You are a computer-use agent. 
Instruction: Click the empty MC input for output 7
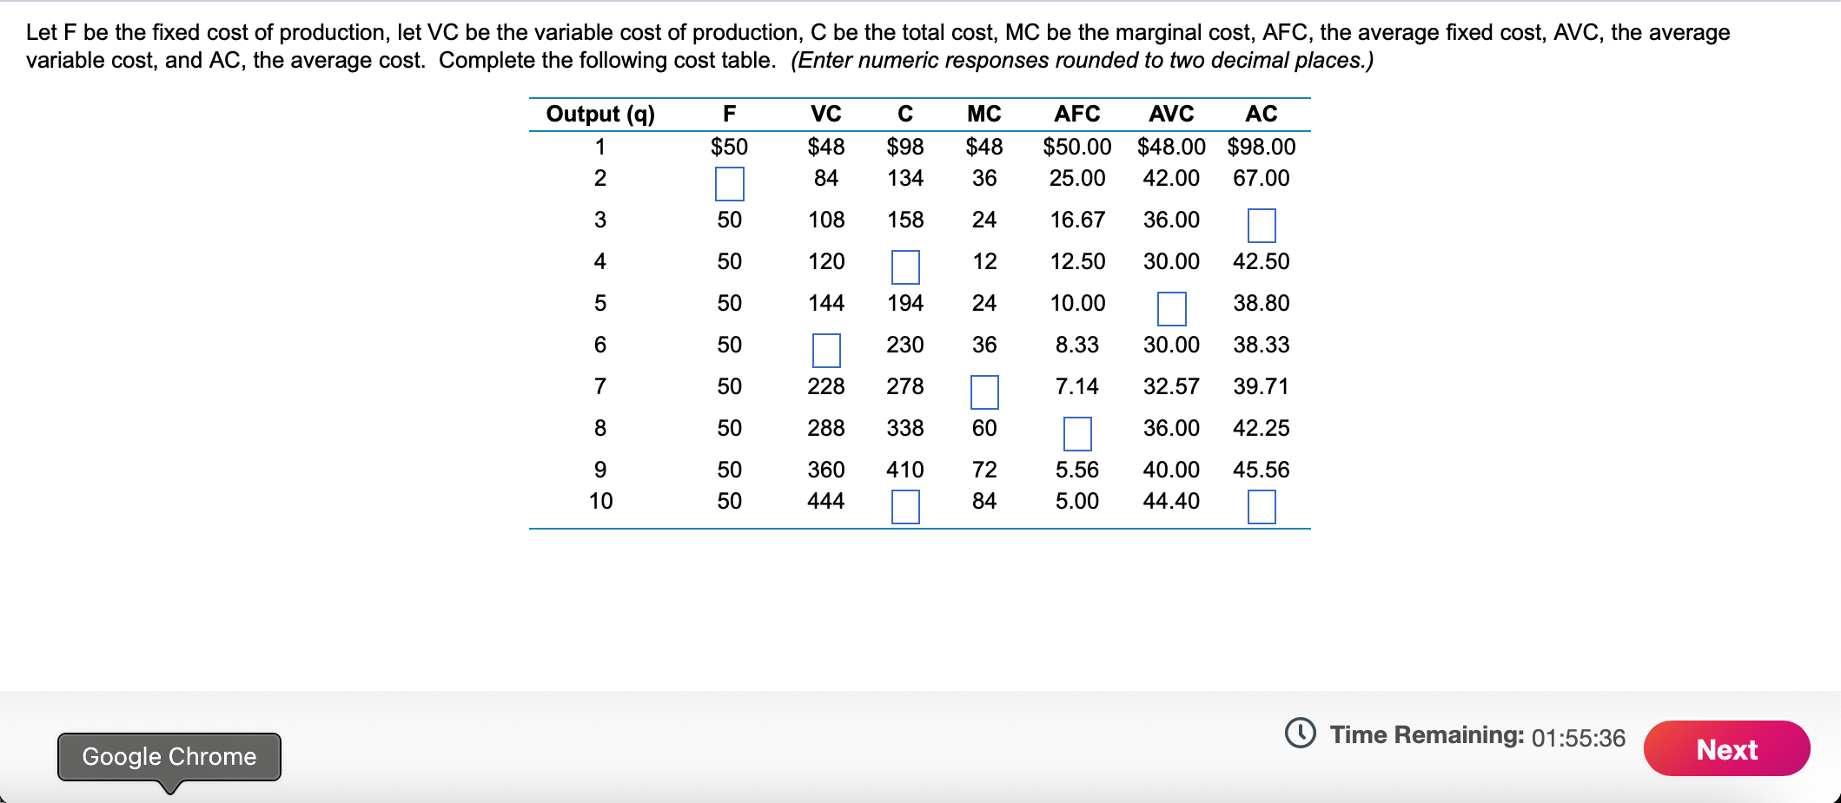(984, 392)
